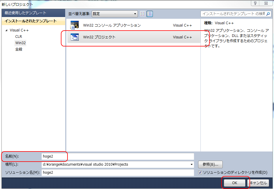Select インストールされたテンプレート section
Image resolution: width=274 pixels, height=189 pixels.
(30, 21)
